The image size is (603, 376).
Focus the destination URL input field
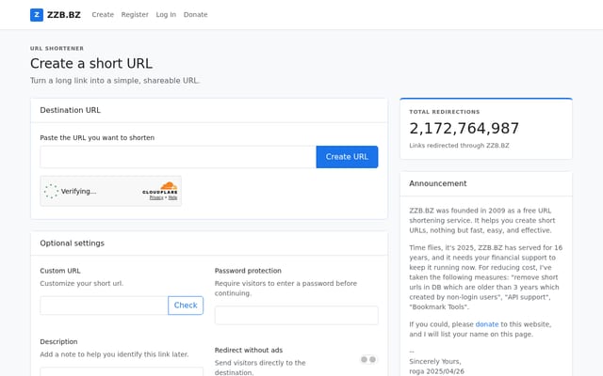click(x=178, y=157)
